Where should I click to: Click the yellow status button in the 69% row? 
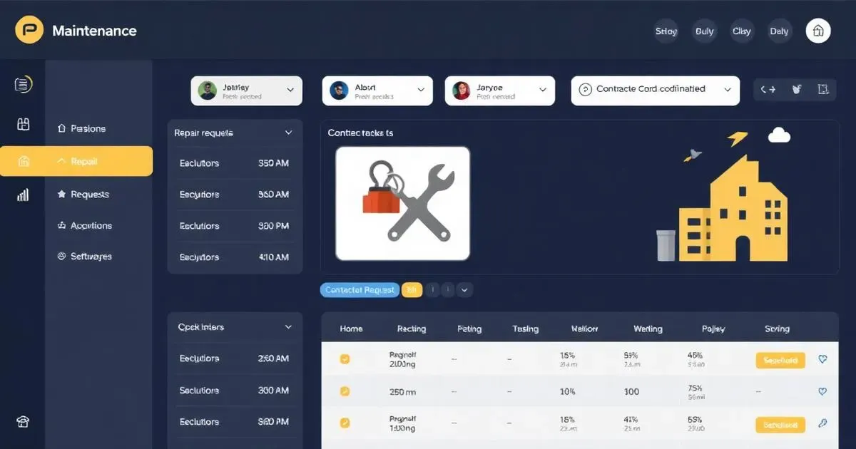tap(780, 425)
